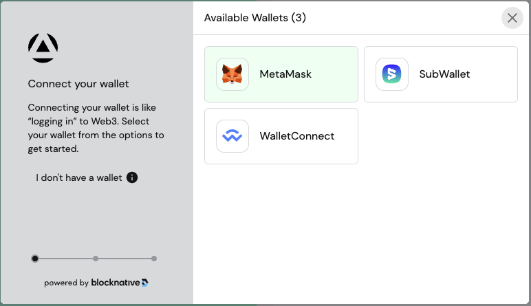Click the SubWallet logo icon
This screenshot has height=306, width=531.
(392, 74)
